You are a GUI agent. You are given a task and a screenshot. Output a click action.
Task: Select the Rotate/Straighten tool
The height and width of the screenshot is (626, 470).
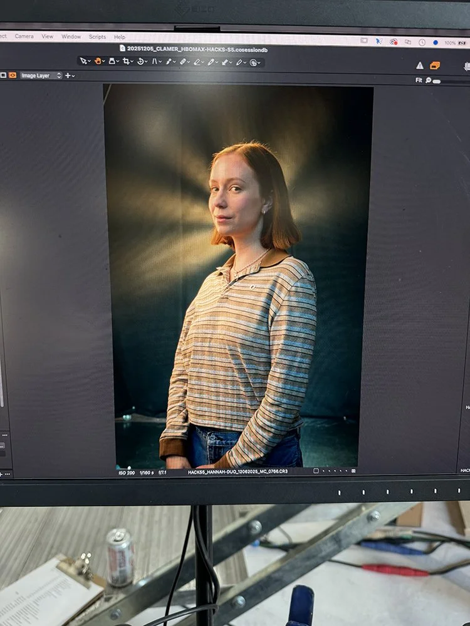[x=140, y=61]
